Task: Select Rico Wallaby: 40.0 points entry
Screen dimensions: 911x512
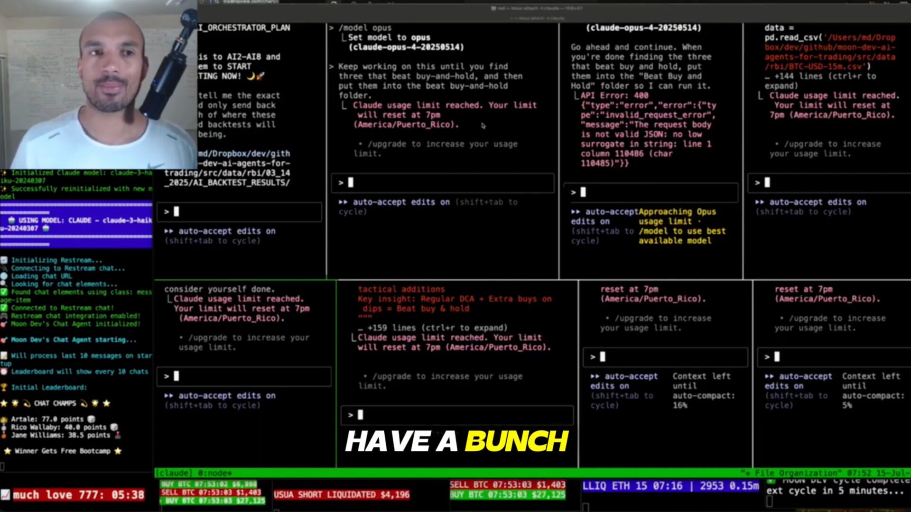Action: point(61,427)
